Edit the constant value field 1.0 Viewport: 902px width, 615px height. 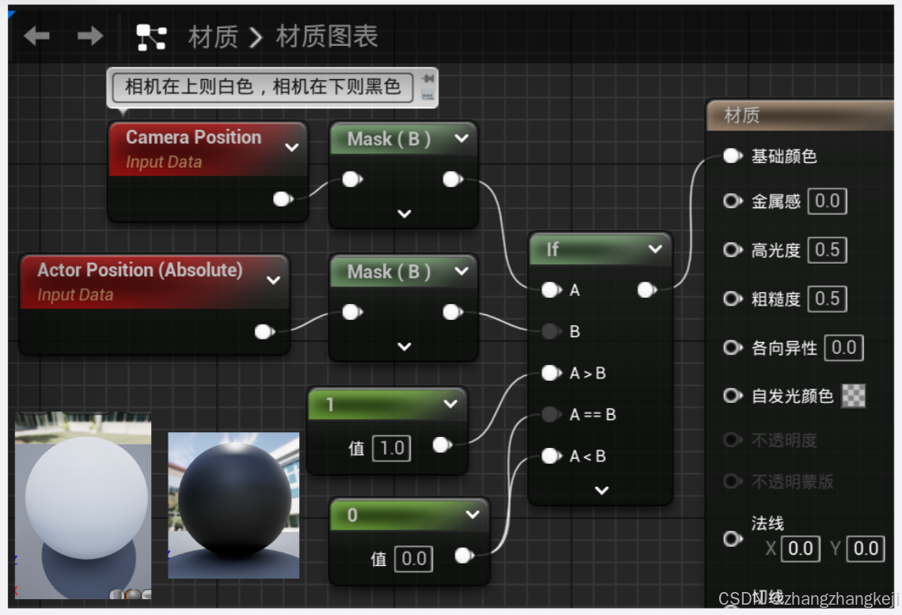pyautogui.click(x=392, y=448)
